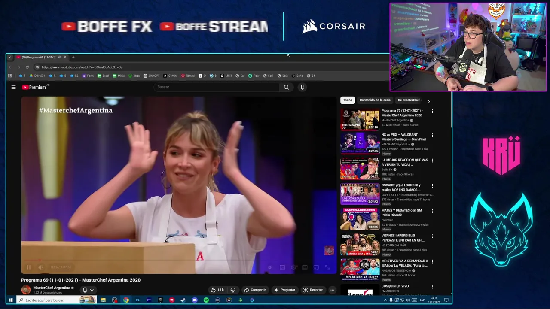The image size is (550, 309).
Task: Open the Xbox bookmark
Action: click(x=134, y=76)
